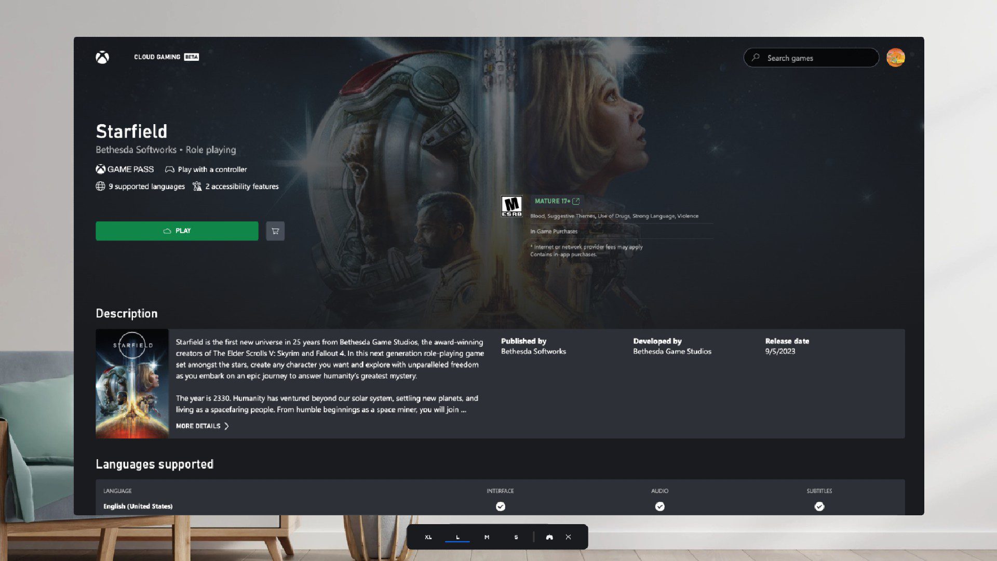997x561 pixels.
Task: Click the accessibility figure icon
Action: tap(197, 186)
